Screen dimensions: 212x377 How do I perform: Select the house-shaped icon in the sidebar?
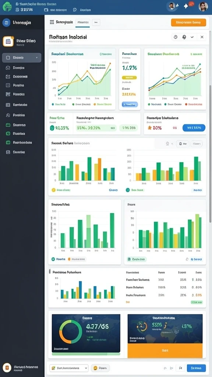tap(8, 115)
